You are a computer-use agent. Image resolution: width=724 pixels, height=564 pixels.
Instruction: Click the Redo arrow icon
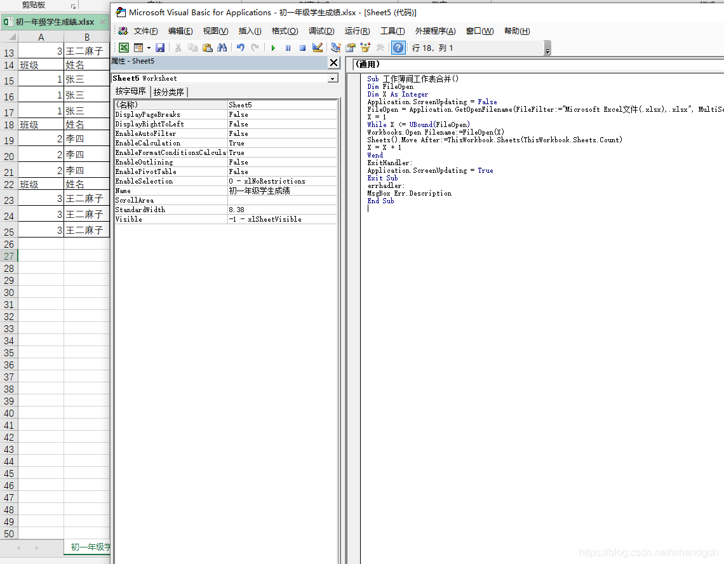(x=255, y=48)
